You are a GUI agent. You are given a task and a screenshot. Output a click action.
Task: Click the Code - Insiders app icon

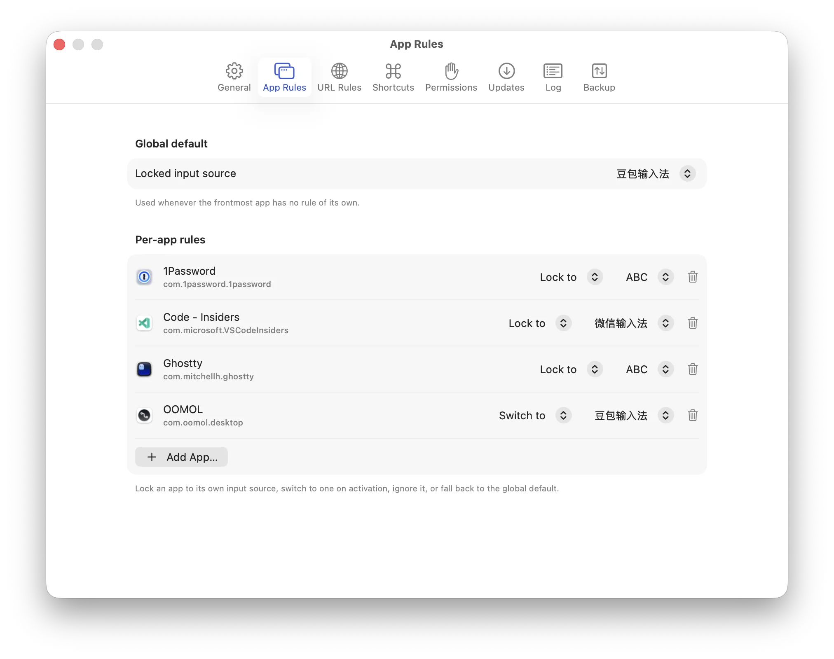coord(144,323)
